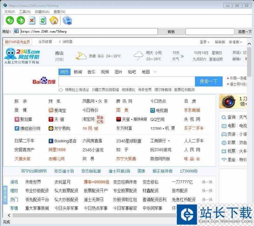254x226 pixels.
Task: Click the vertical scrollbar thumb
Action: click(249, 62)
